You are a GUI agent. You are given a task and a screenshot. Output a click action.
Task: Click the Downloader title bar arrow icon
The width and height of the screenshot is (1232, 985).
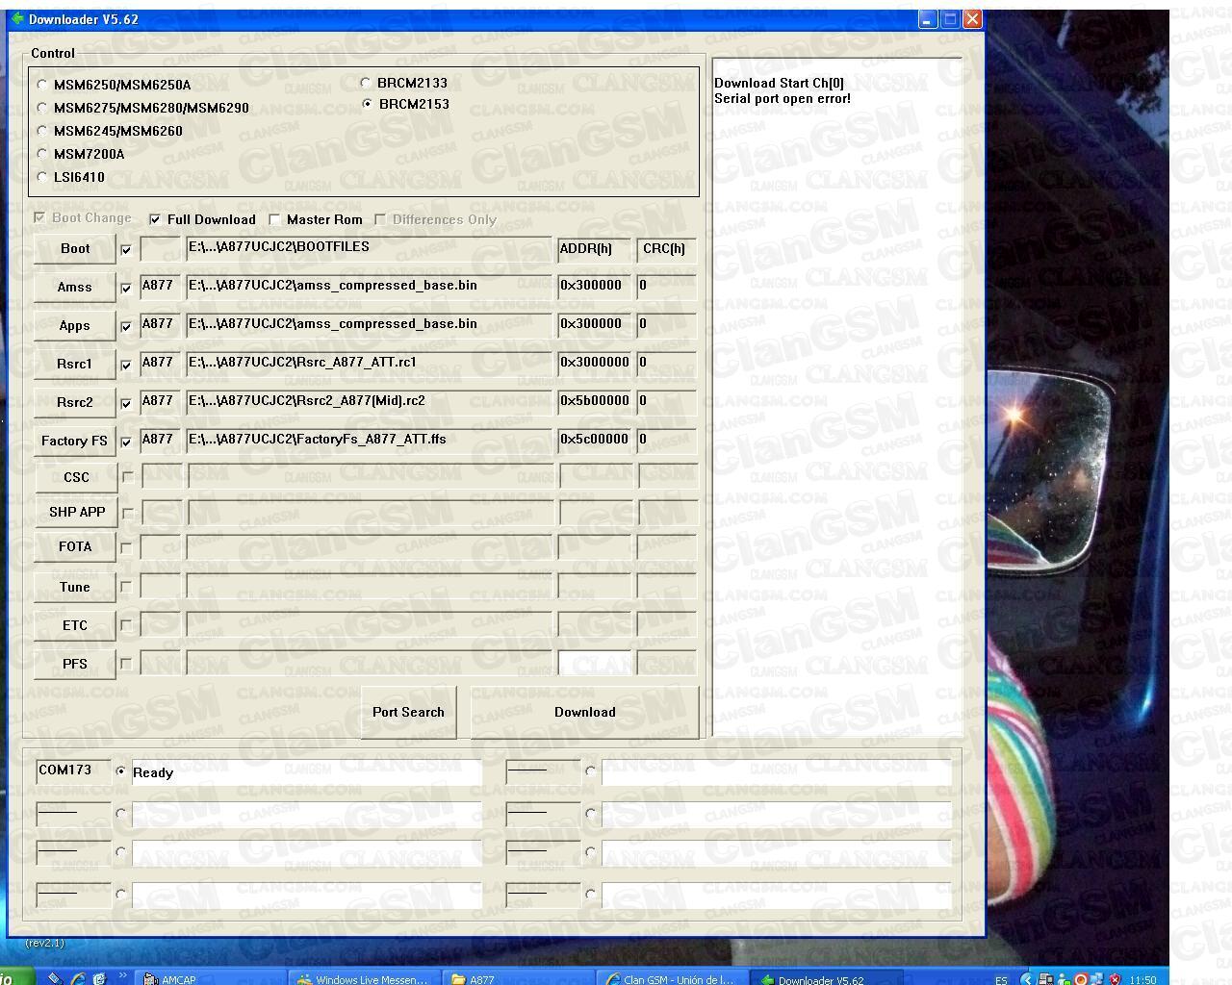(x=16, y=19)
